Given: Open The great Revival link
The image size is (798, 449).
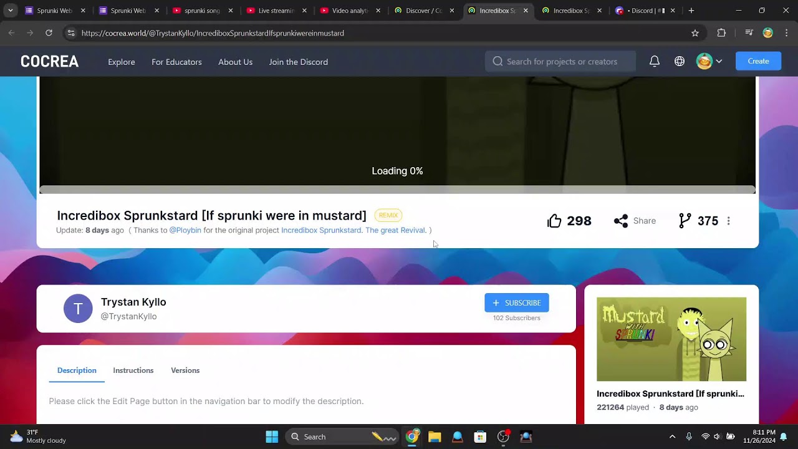Looking at the screenshot, I should (x=395, y=230).
